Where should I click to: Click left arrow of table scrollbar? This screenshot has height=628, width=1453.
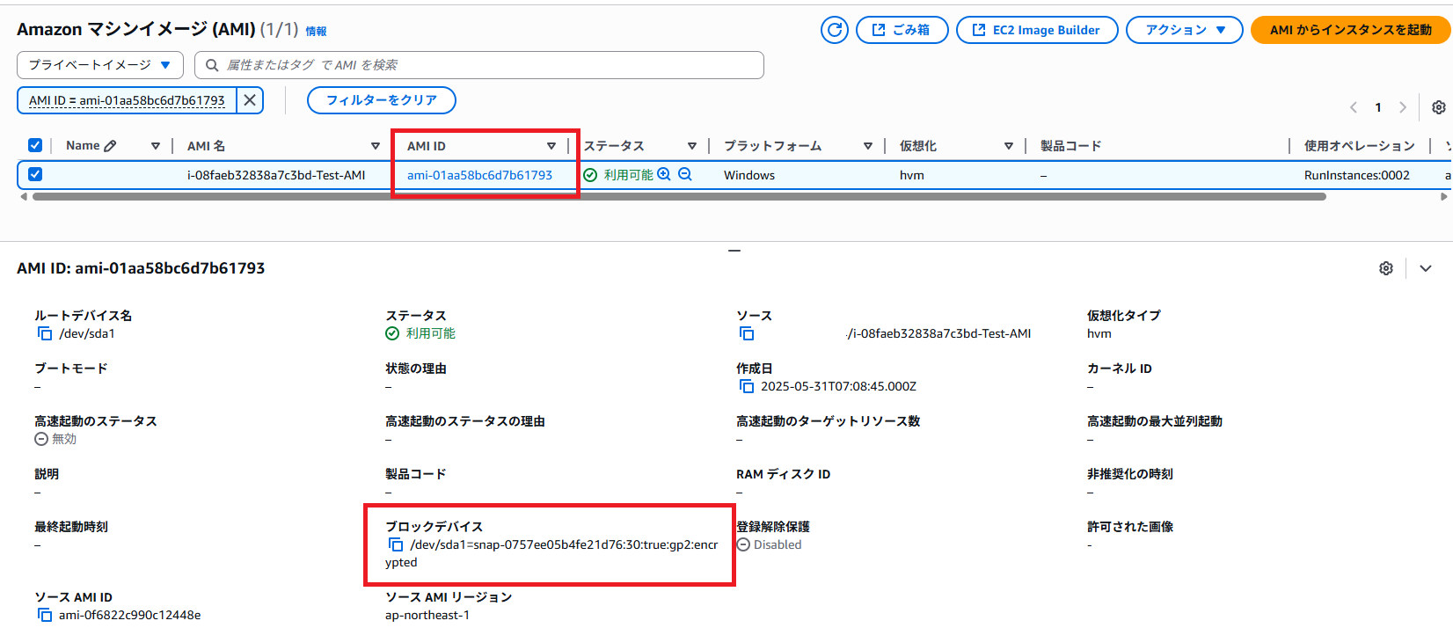[x=24, y=197]
